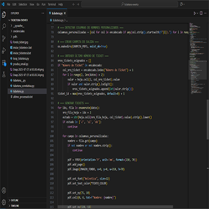This screenshot has width=209, height=209.
Task: Open the Accounts menu in activity bar
Action: 4,190
